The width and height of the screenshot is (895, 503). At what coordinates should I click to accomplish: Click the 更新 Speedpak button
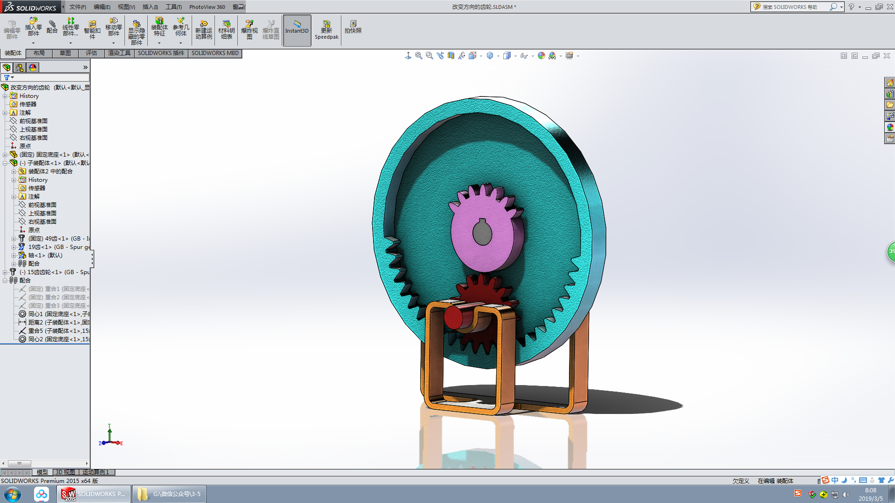click(326, 30)
